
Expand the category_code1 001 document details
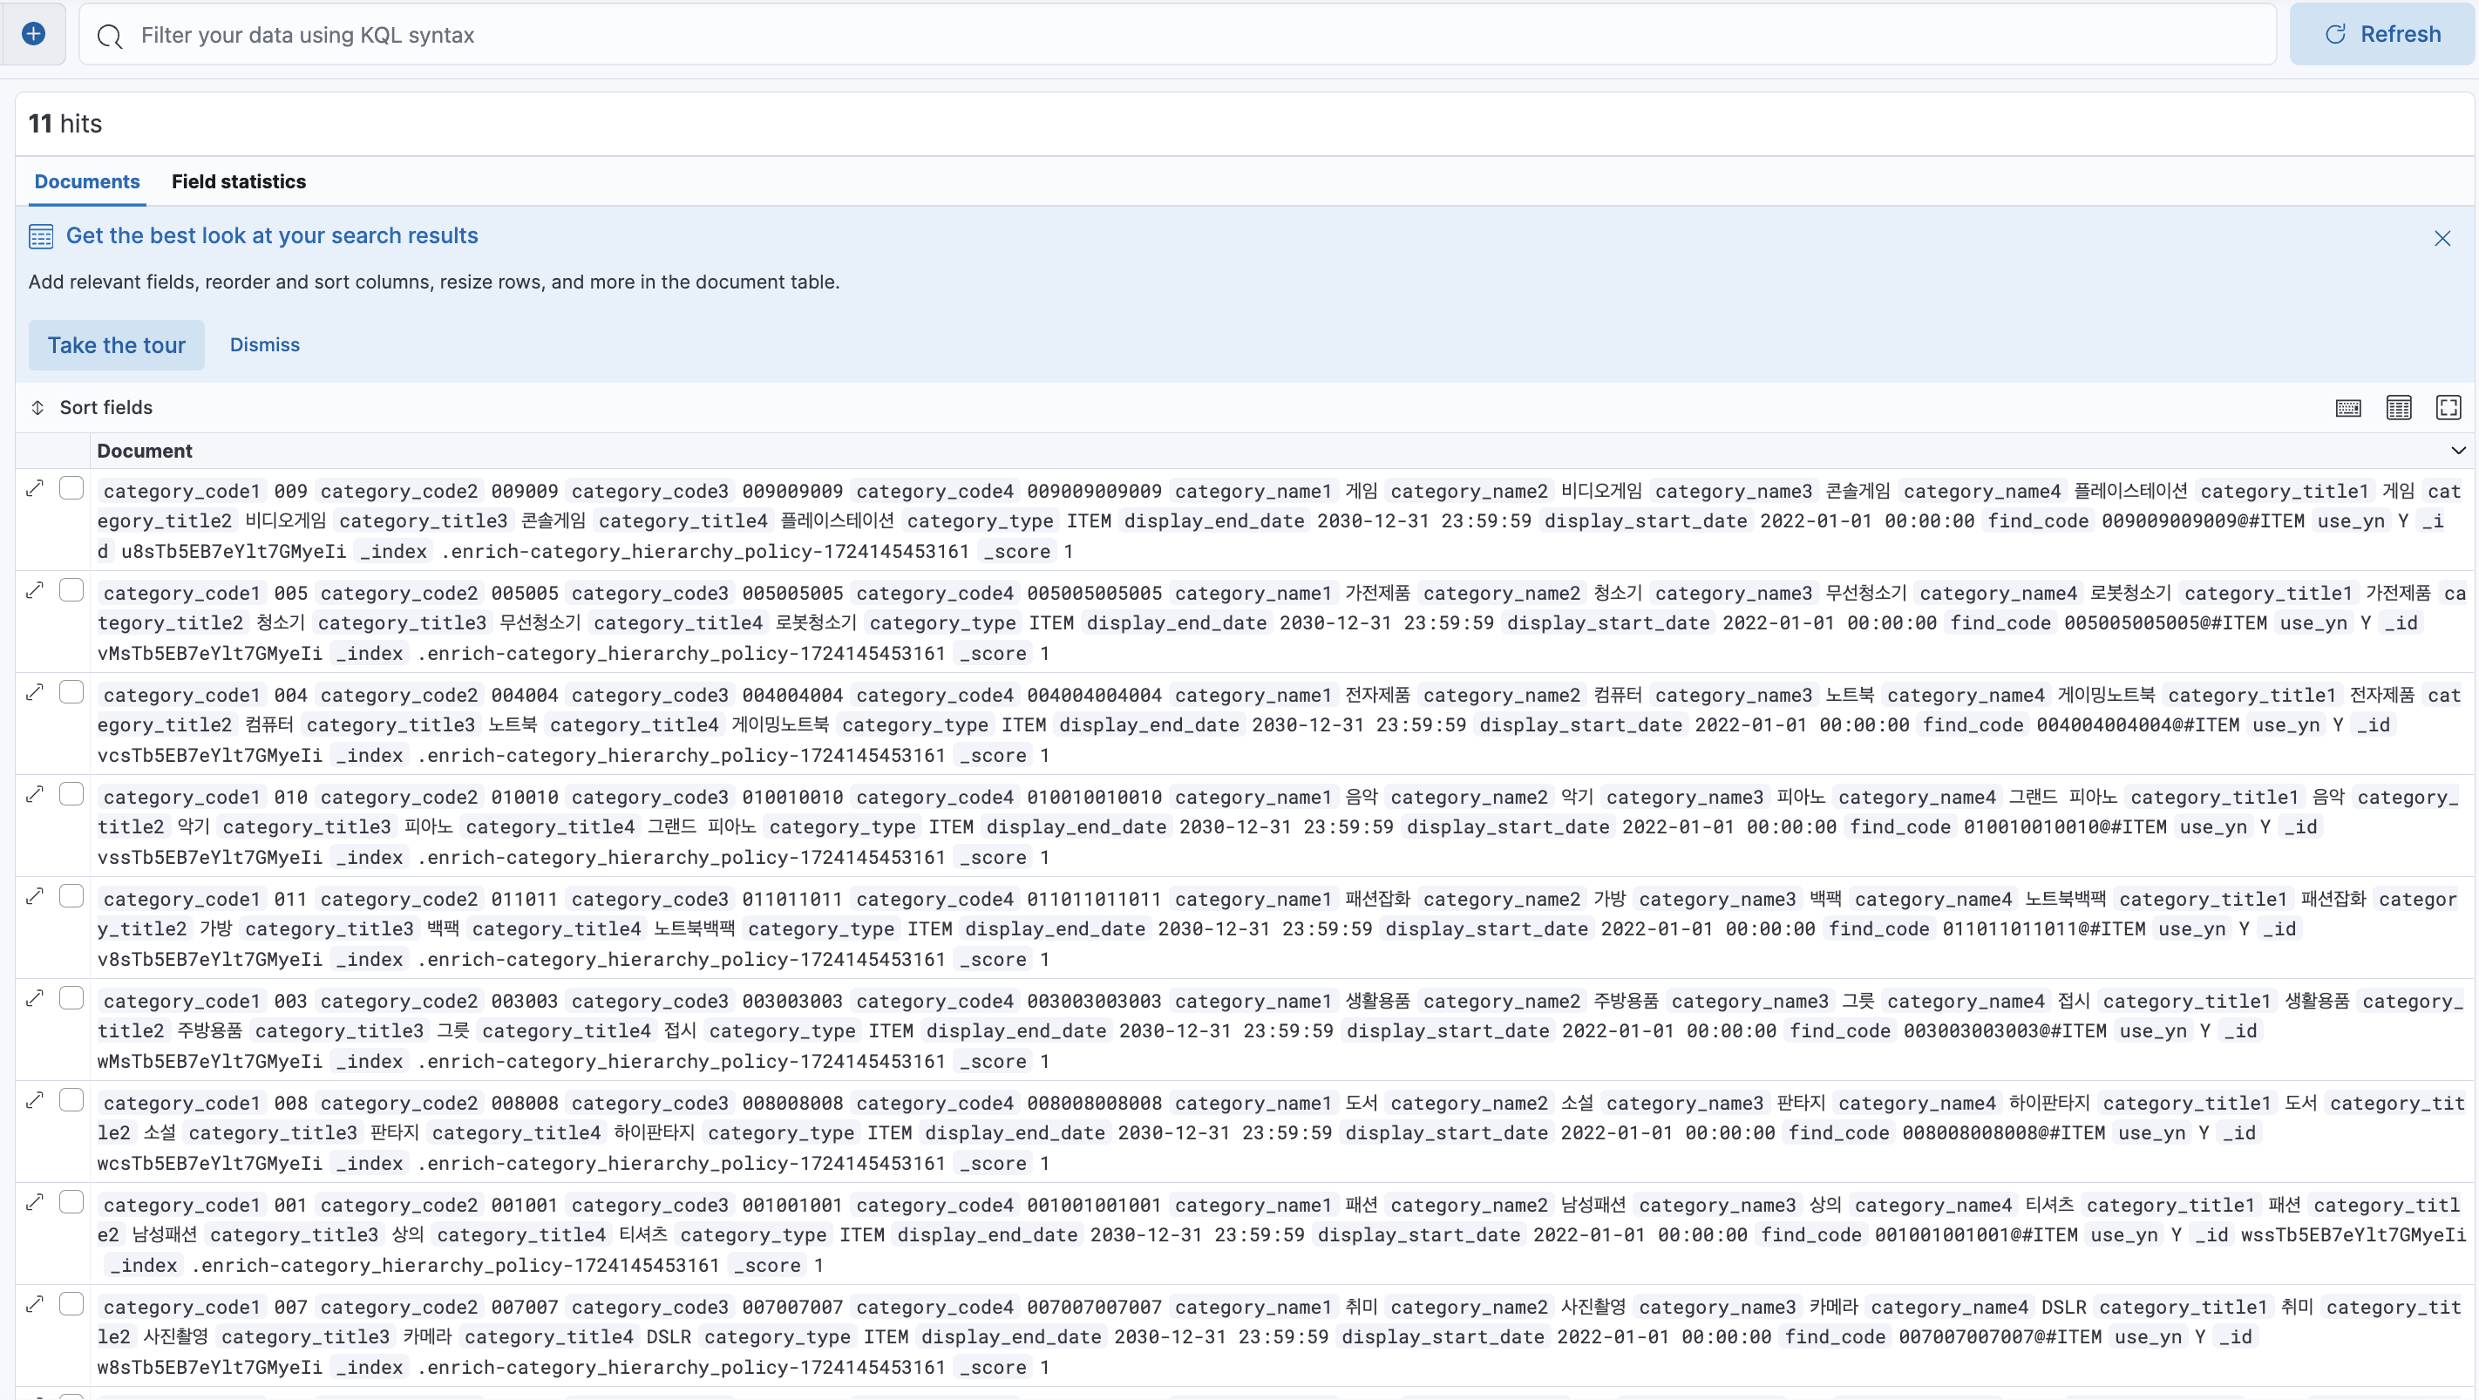pyautogui.click(x=35, y=1202)
